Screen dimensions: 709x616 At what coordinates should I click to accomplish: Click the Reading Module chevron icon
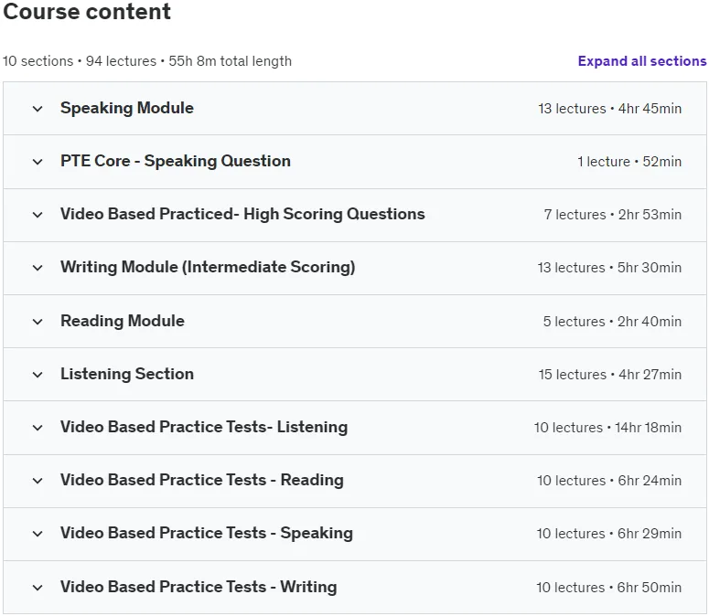38,322
